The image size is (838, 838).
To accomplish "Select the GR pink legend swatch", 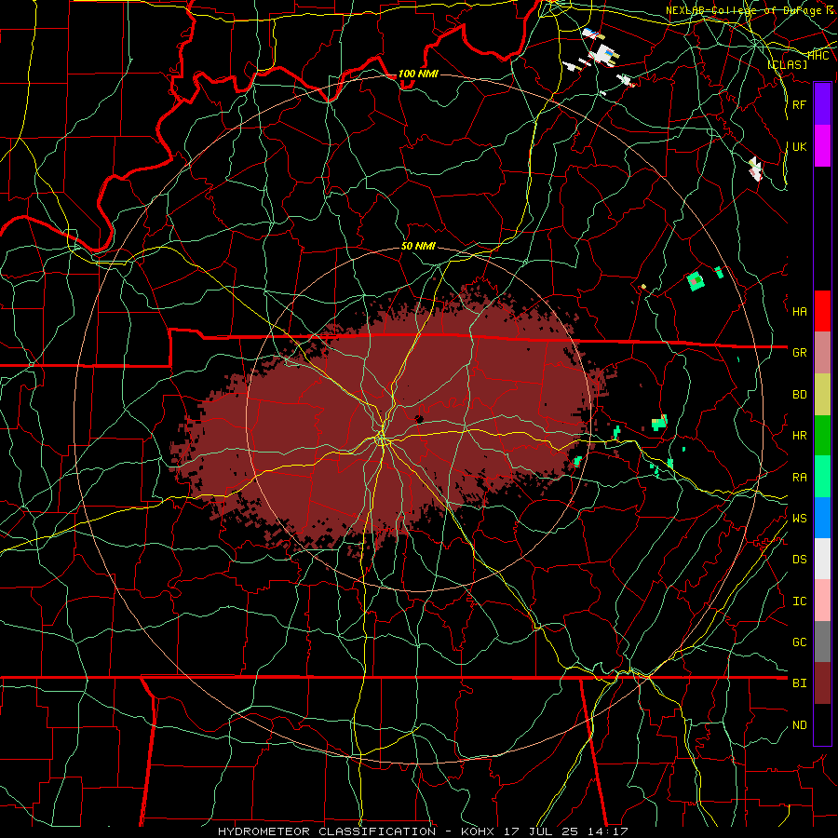I will (822, 352).
